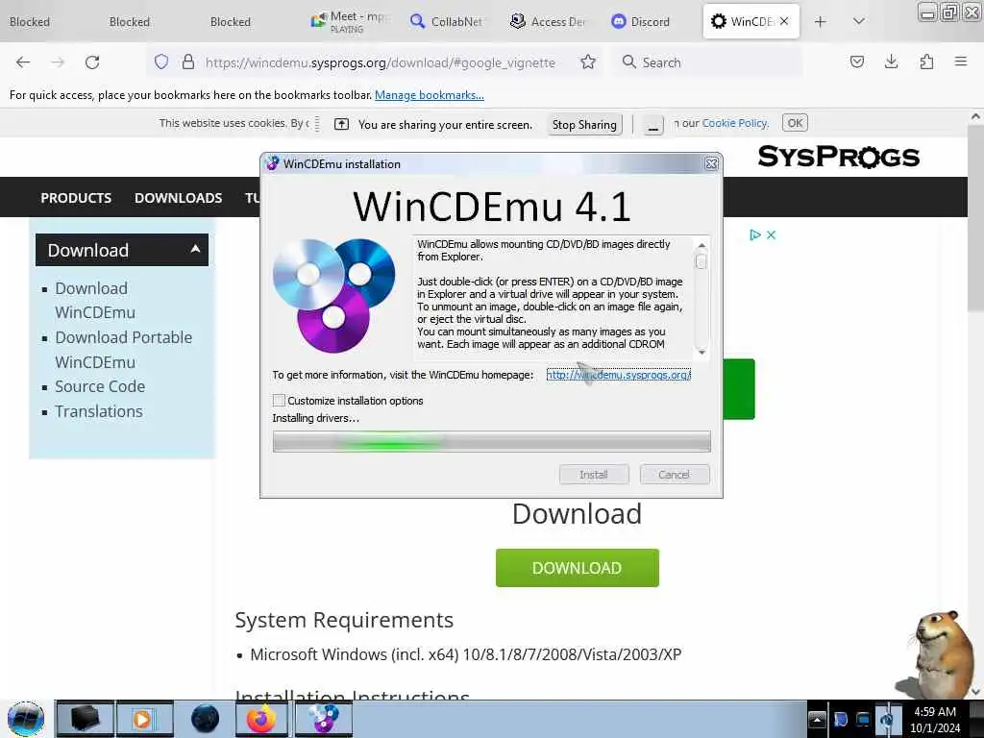
Task: Open the PRODUCTS menu
Action: click(76, 198)
